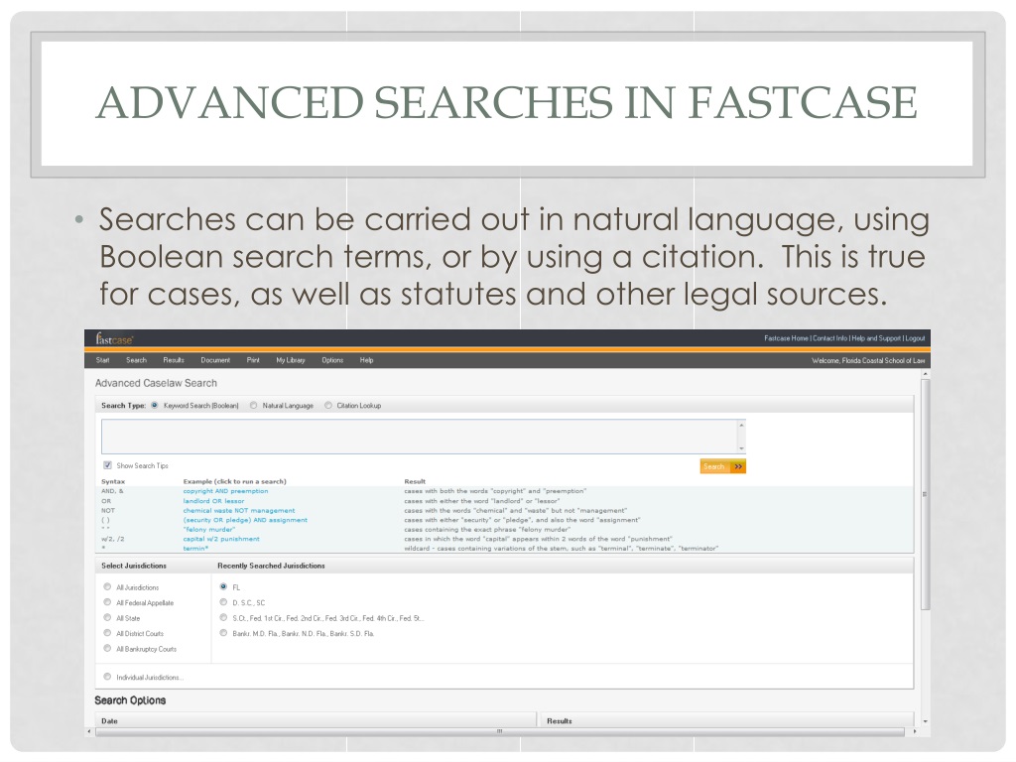The height and width of the screenshot is (762, 1016).
Task: Open Help and Support link
Action: pyautogui.click(x=876, y=338)
